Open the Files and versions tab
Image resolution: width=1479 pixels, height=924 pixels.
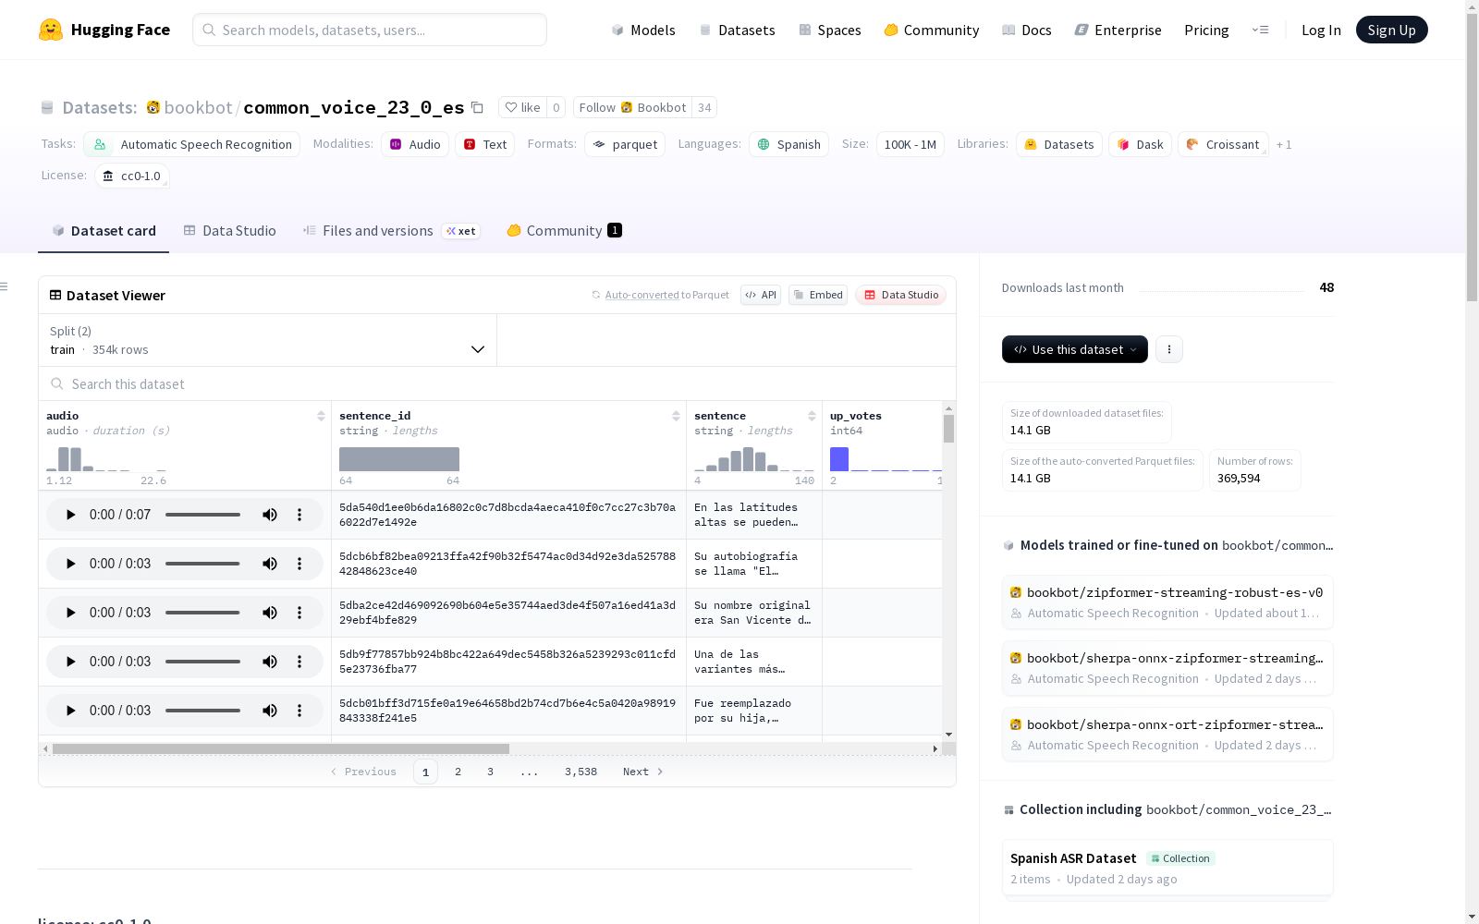391,231
